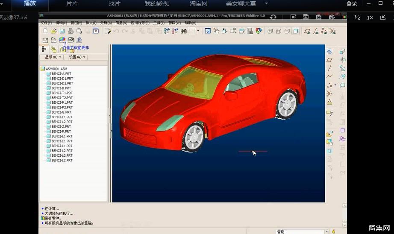Click the New file icon

pyautogui.click(x=45, y=31)
